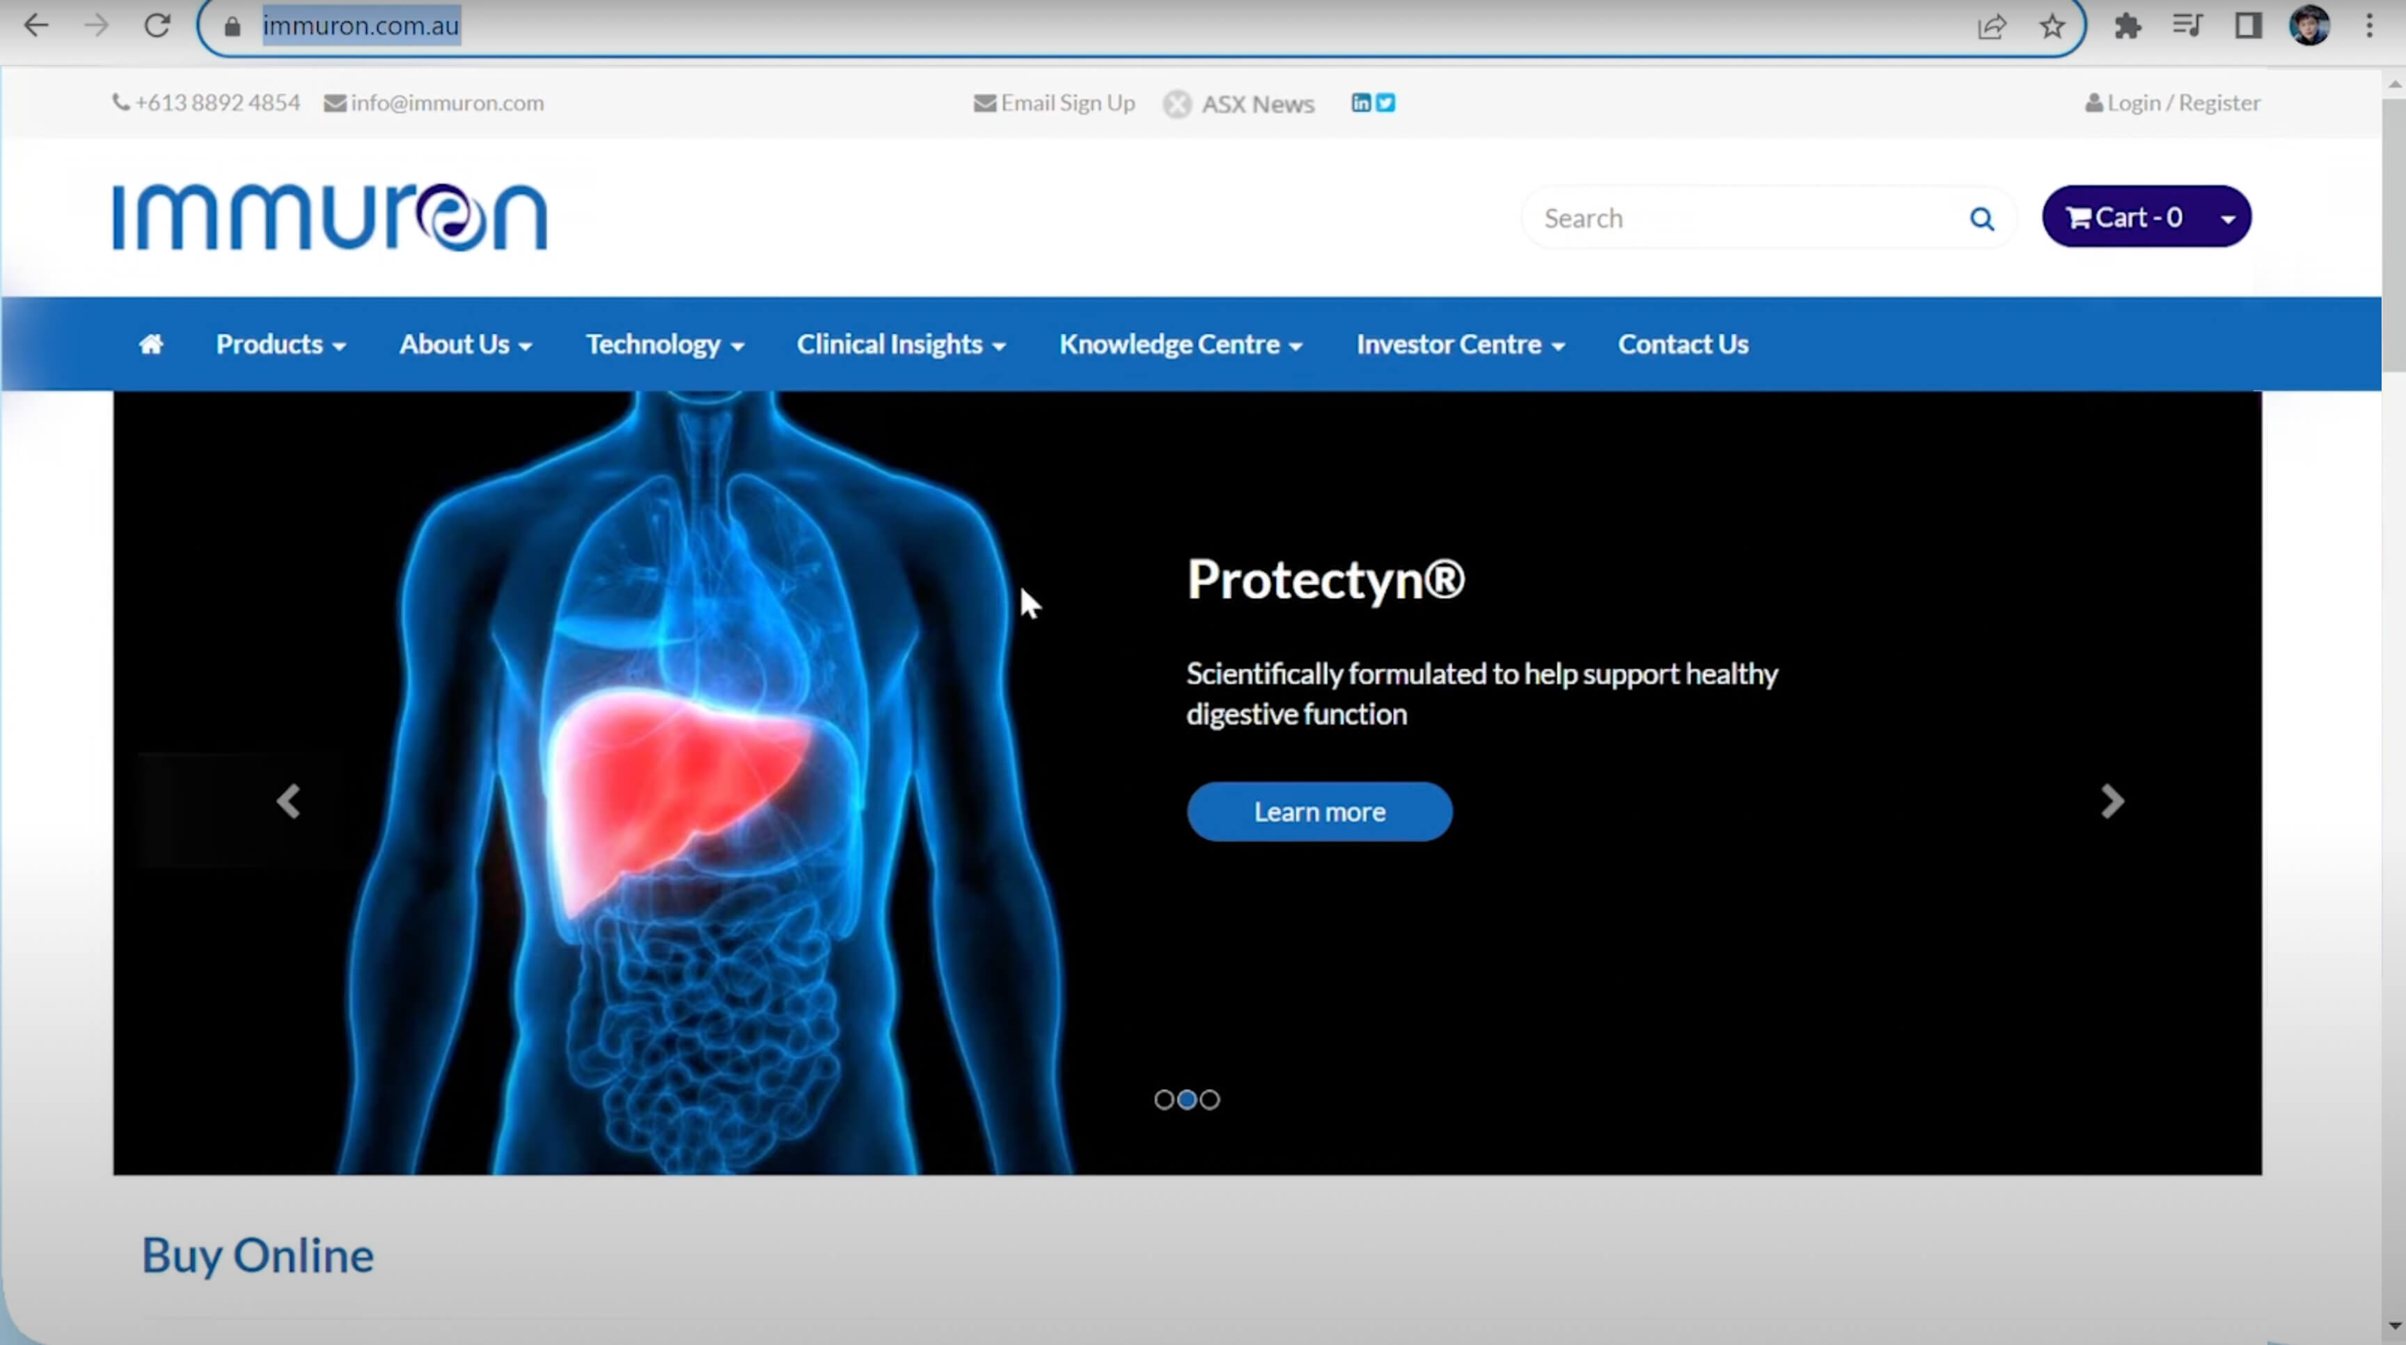Open the Clinical Insights menu

(900, 345)
